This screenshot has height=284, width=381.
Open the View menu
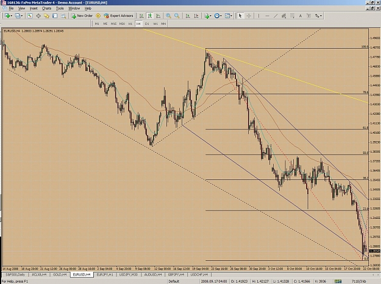click(21, 9)
